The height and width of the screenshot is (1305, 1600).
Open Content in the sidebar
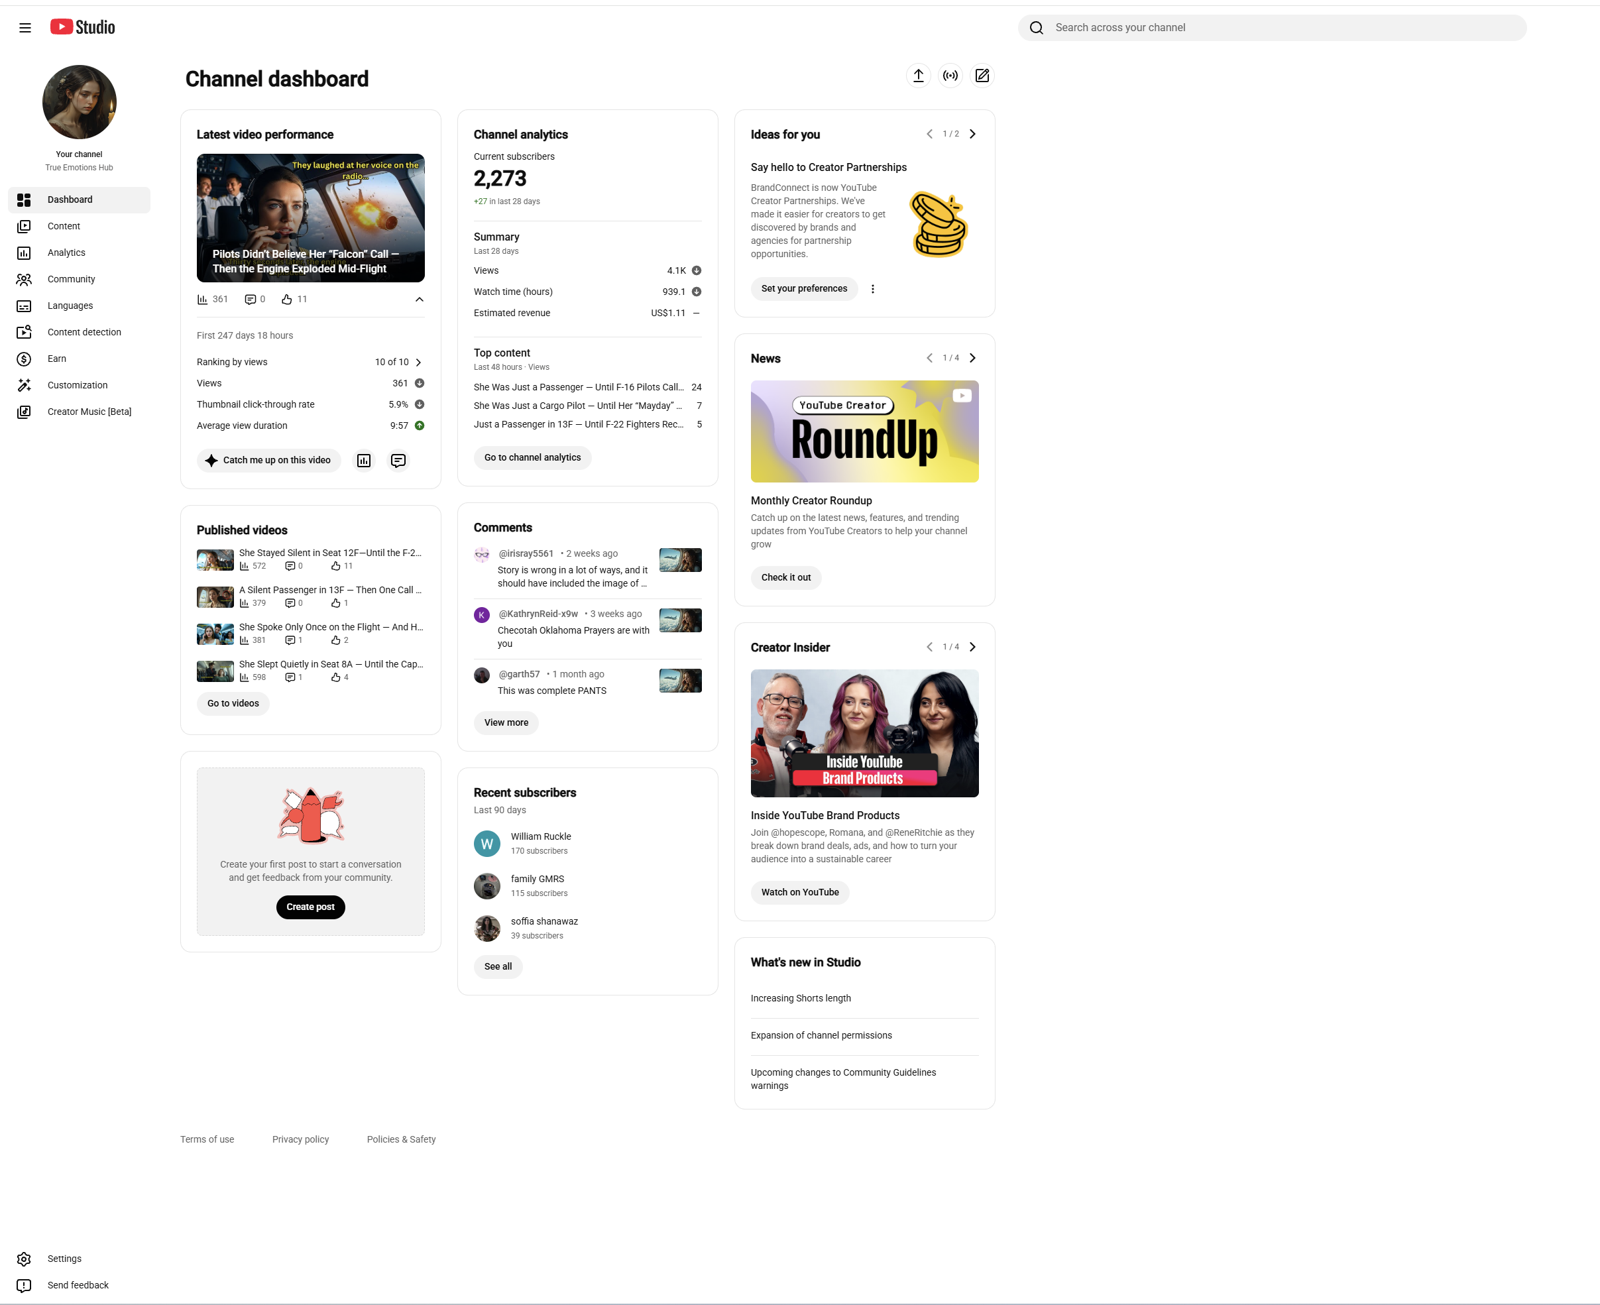pos(79,226)
